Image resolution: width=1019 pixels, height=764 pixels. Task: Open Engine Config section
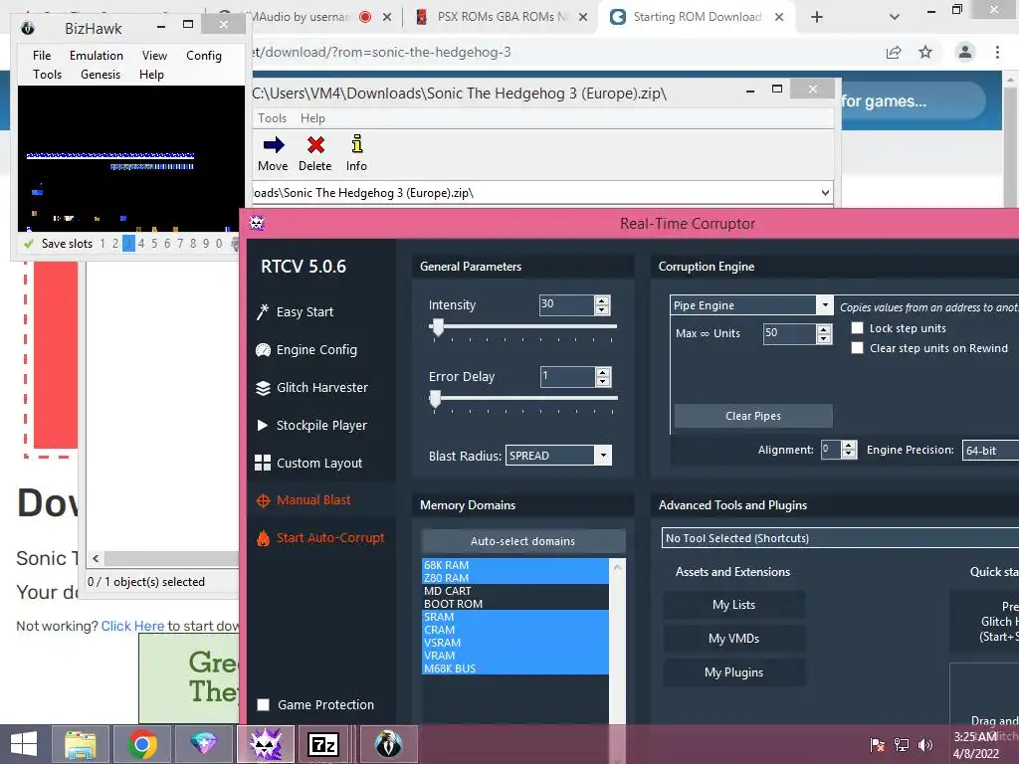click(306, 349)
